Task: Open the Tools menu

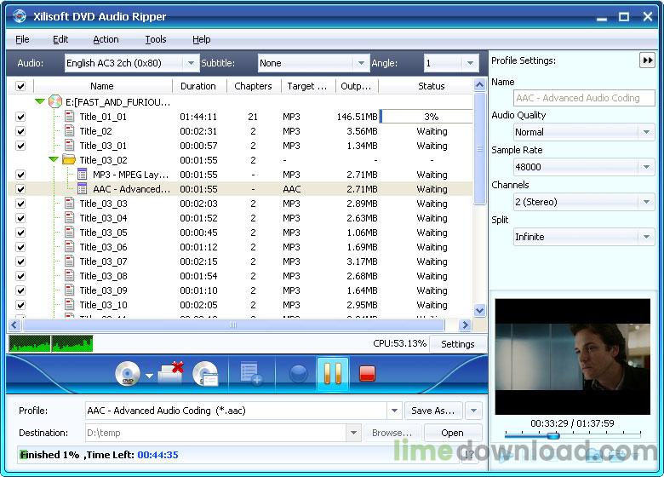Action: tap(155, 39)
